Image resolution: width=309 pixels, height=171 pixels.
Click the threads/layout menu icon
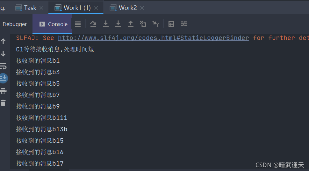click(78, 24)
